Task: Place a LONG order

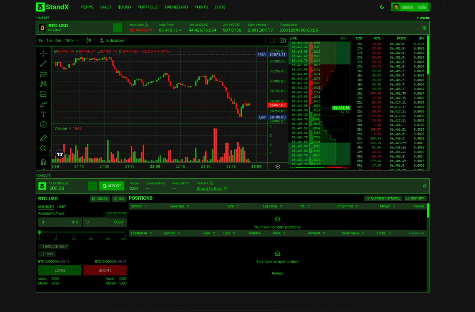Action: 60,270
